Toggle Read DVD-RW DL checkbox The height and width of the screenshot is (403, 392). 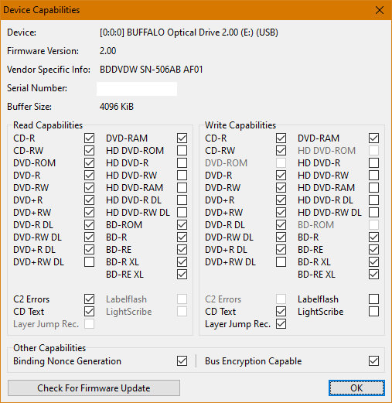(89, 237)
